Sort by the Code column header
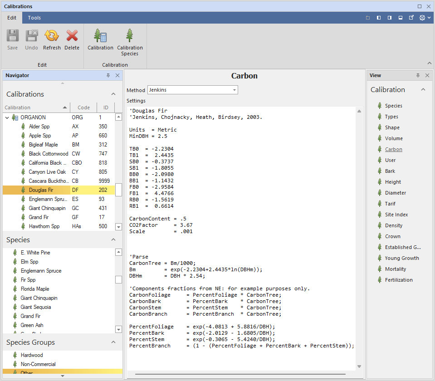 point(83,107)
